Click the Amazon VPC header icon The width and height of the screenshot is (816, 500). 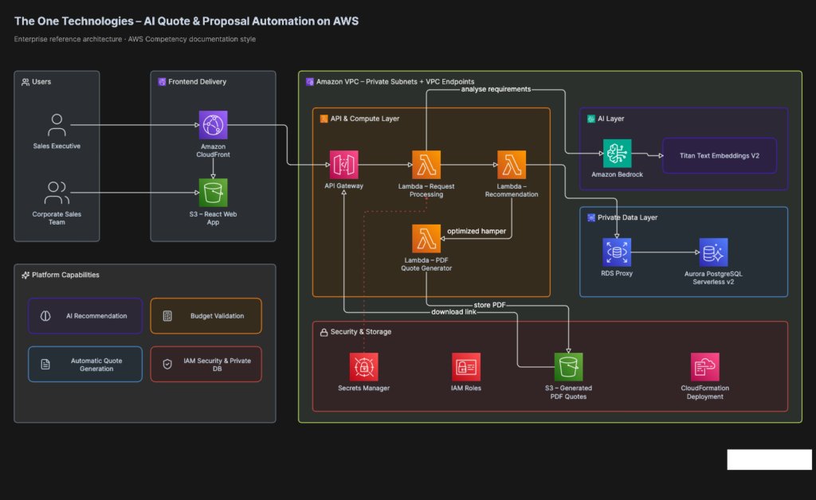click(x=310, y=82)
